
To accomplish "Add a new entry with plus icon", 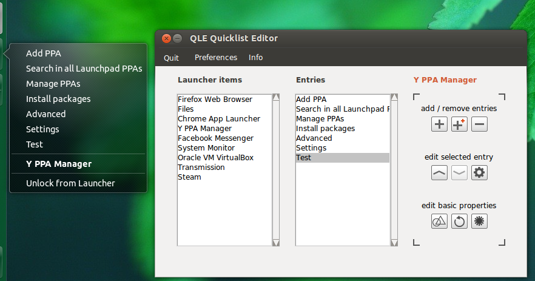I will point(439,124).
